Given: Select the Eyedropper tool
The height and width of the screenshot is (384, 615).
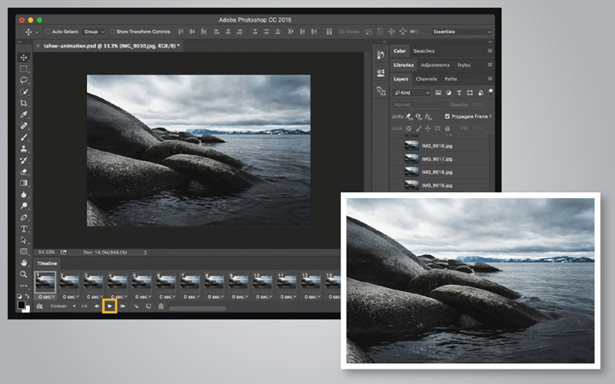Looking at the screenshot, I should coord(24,114).
